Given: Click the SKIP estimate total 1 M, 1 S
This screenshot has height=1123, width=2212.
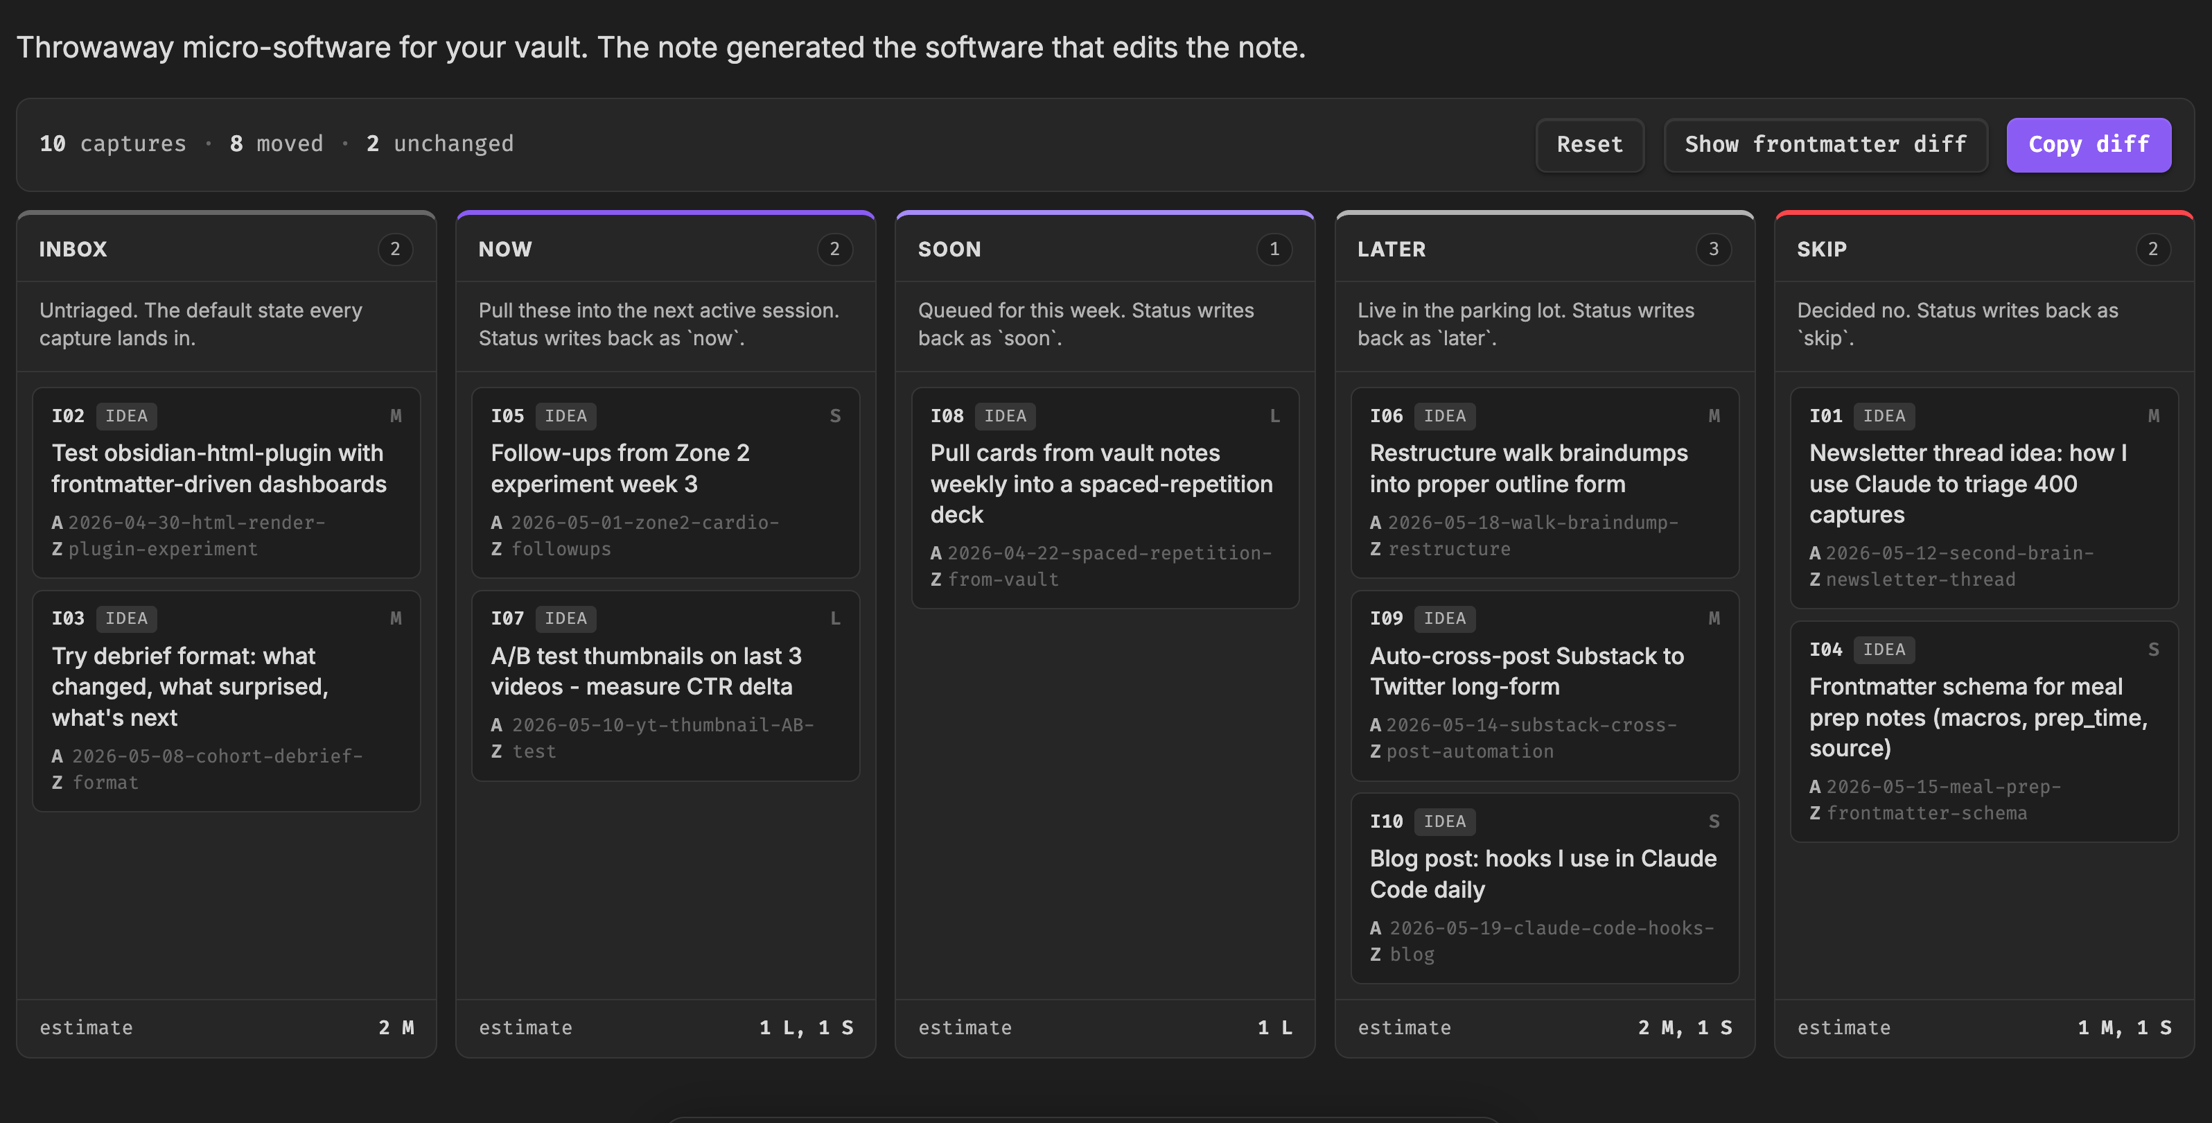Looking at the screenshot, I should (x=2125, y=1027).
